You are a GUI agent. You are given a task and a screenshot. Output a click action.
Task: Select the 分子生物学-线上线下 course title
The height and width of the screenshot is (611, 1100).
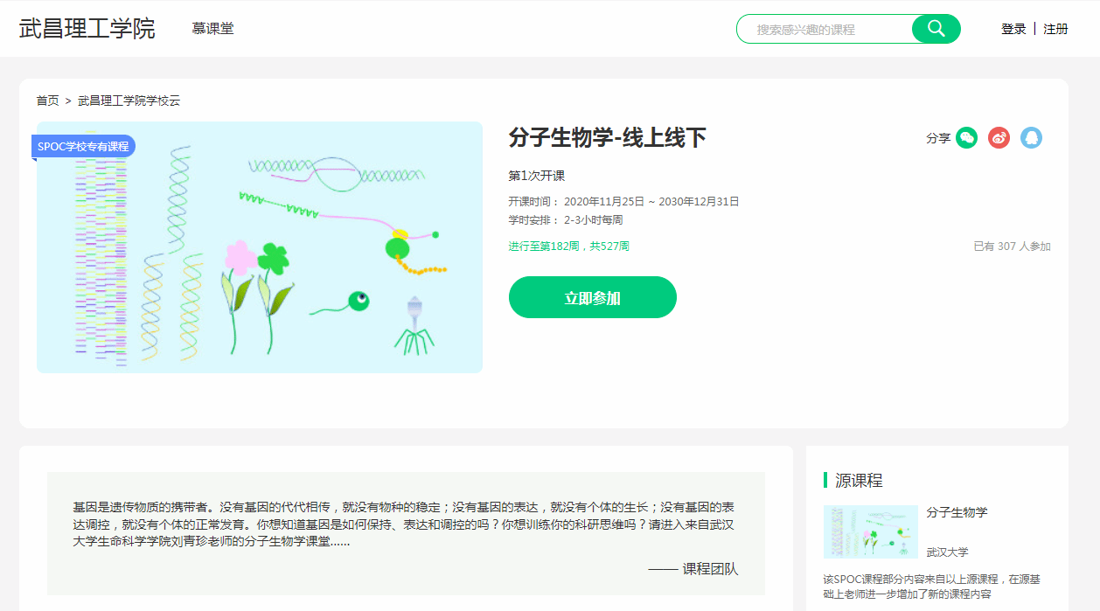607,138
